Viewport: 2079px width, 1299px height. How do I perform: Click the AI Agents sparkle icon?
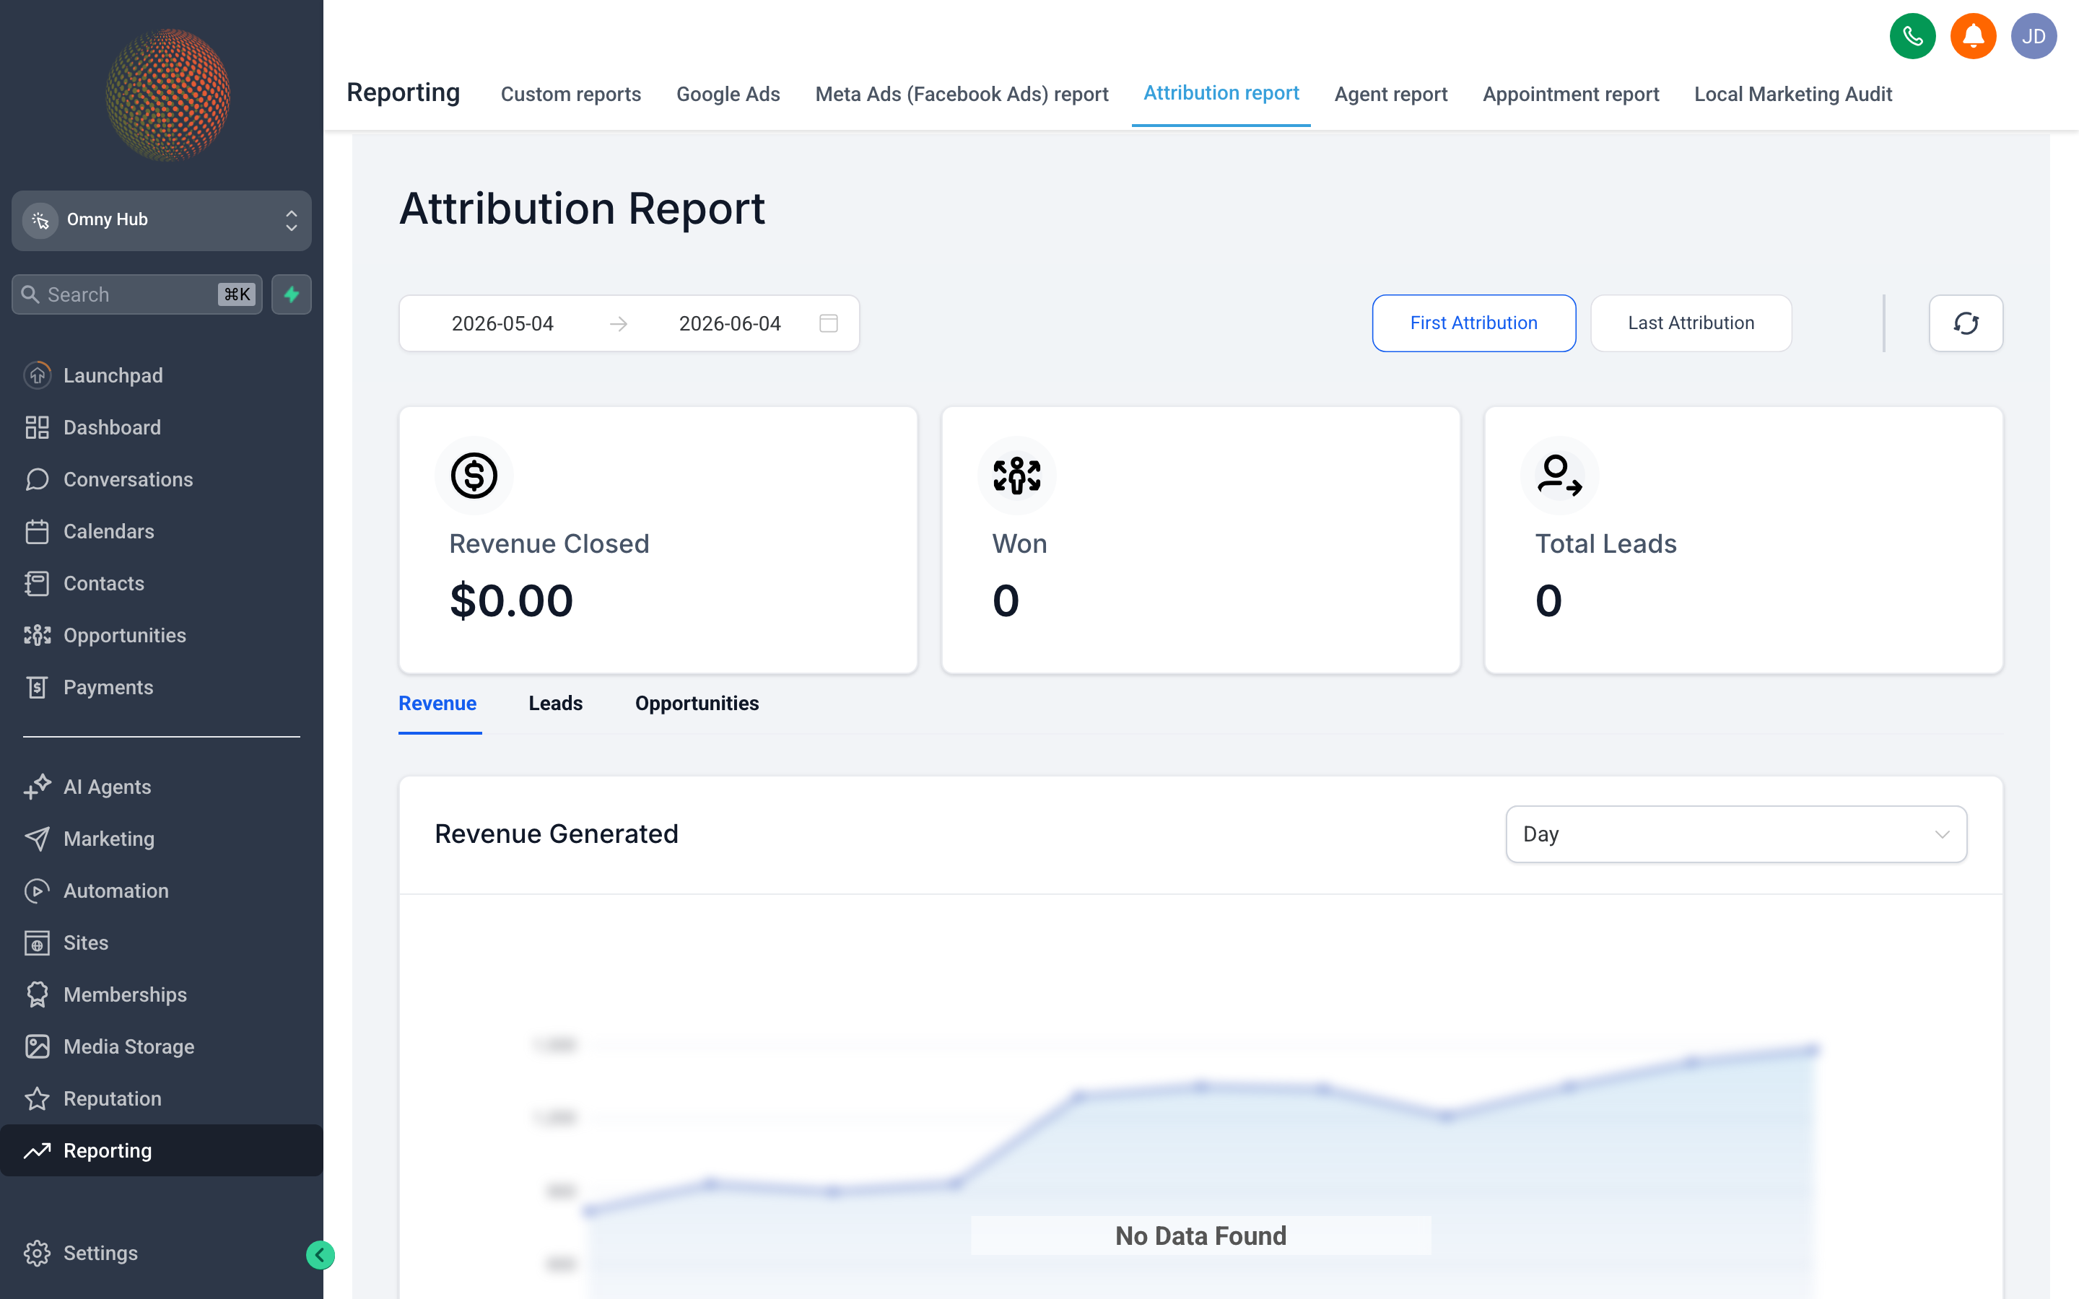pyautogui.click(x=37, y=787)
